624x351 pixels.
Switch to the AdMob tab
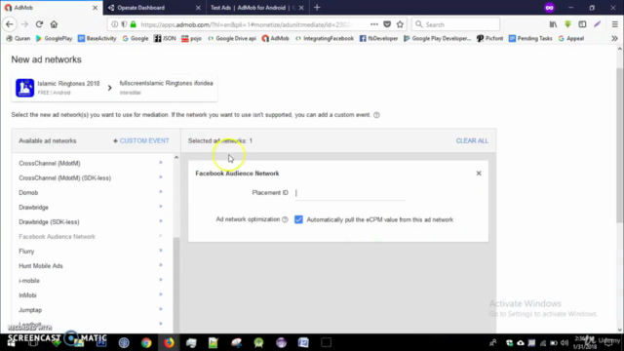[51, 8]
